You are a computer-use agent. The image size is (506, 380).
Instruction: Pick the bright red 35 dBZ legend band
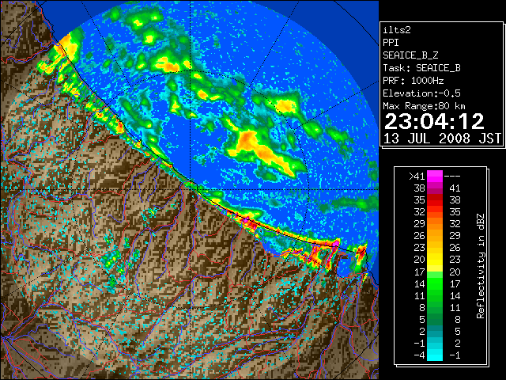pos(435,200)
